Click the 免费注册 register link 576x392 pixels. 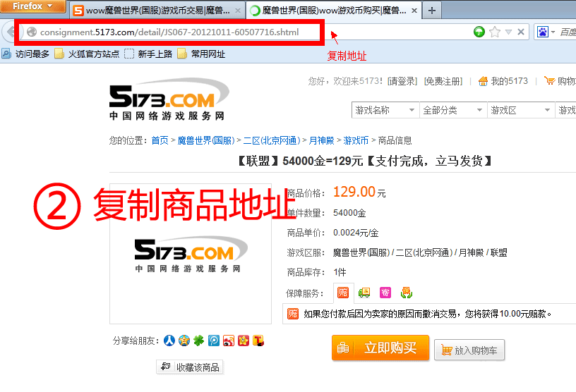pyautogui.click(x=443, y=81)
